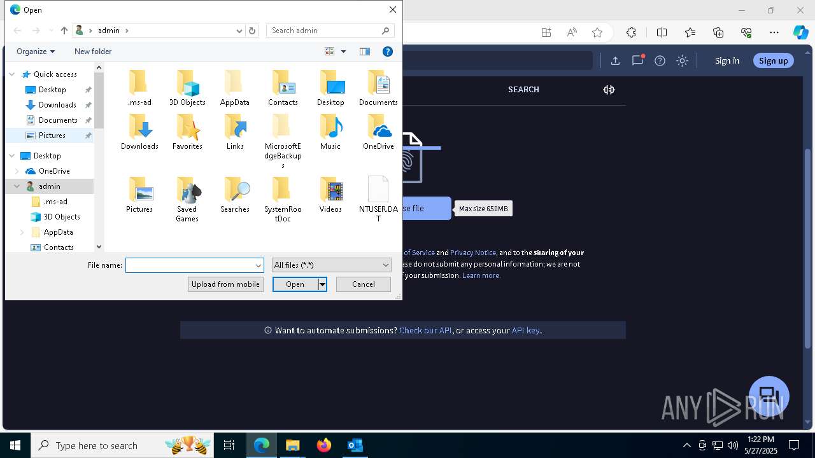Screen dimensions: 815x458
Task: Click the Search admin box
Action: (330, 31)
